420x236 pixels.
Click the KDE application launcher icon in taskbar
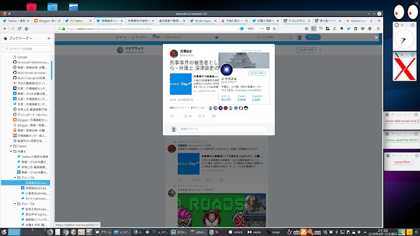pyautogui.click(x=4, y=232)
